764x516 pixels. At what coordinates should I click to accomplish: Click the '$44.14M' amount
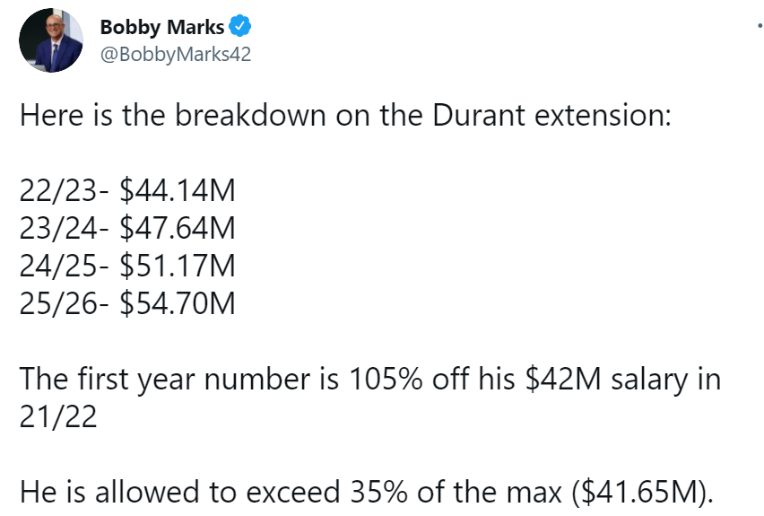(x=178, y=190)
